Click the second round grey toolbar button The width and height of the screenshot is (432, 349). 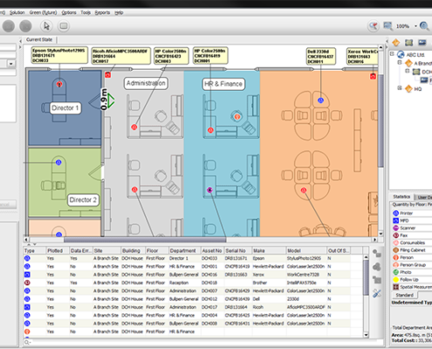(x=25, y=26)
